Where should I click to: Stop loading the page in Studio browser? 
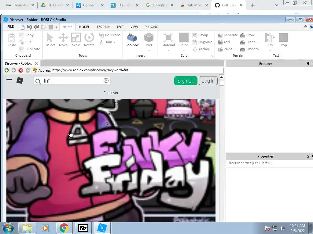pos(21,70)
